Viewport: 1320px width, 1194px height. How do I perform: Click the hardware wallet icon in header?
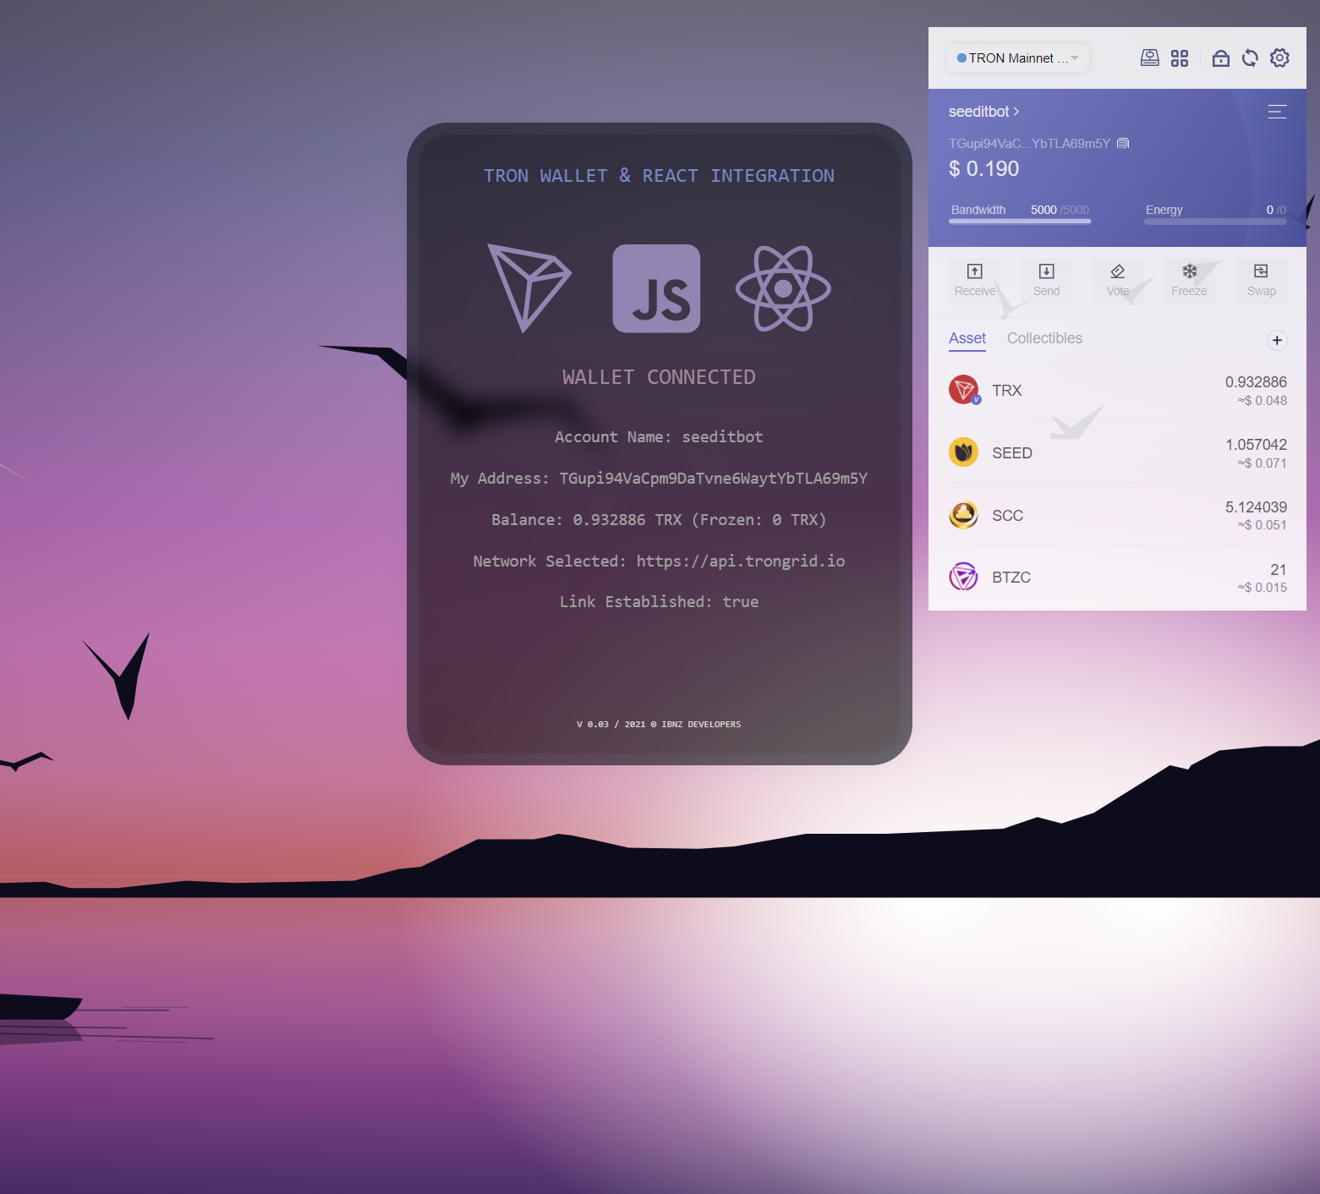pos(1149,58)
